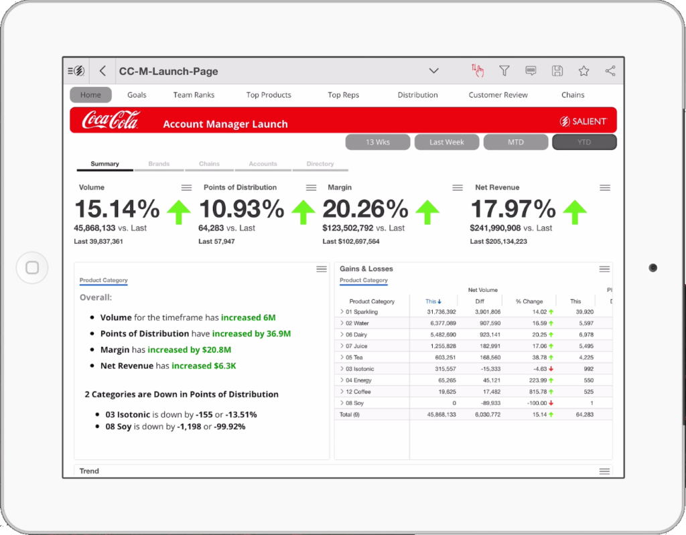Open the Overall summary panel menu
This screenshot has width=686, height=535.
(x=322, y=269)
